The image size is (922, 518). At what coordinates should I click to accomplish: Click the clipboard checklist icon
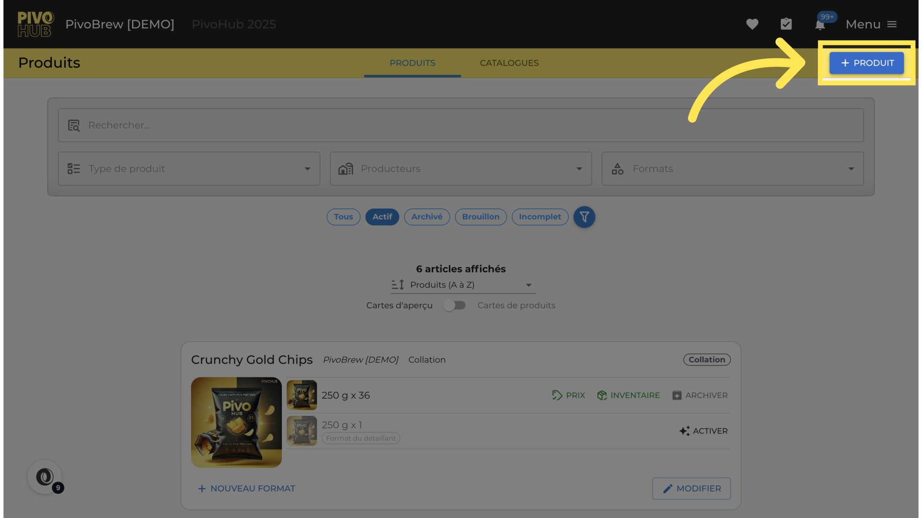pos(786,24)
